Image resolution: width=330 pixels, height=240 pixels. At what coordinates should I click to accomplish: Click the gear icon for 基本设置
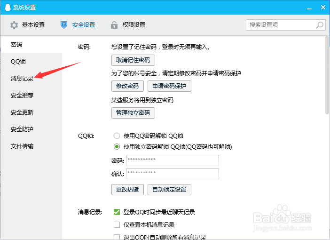click(14, 25)
